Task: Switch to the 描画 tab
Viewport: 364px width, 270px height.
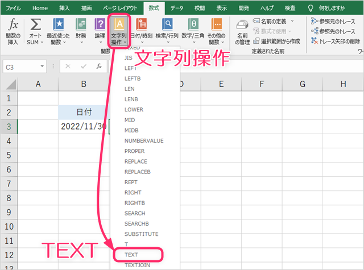Action: (x=86, y=8)
